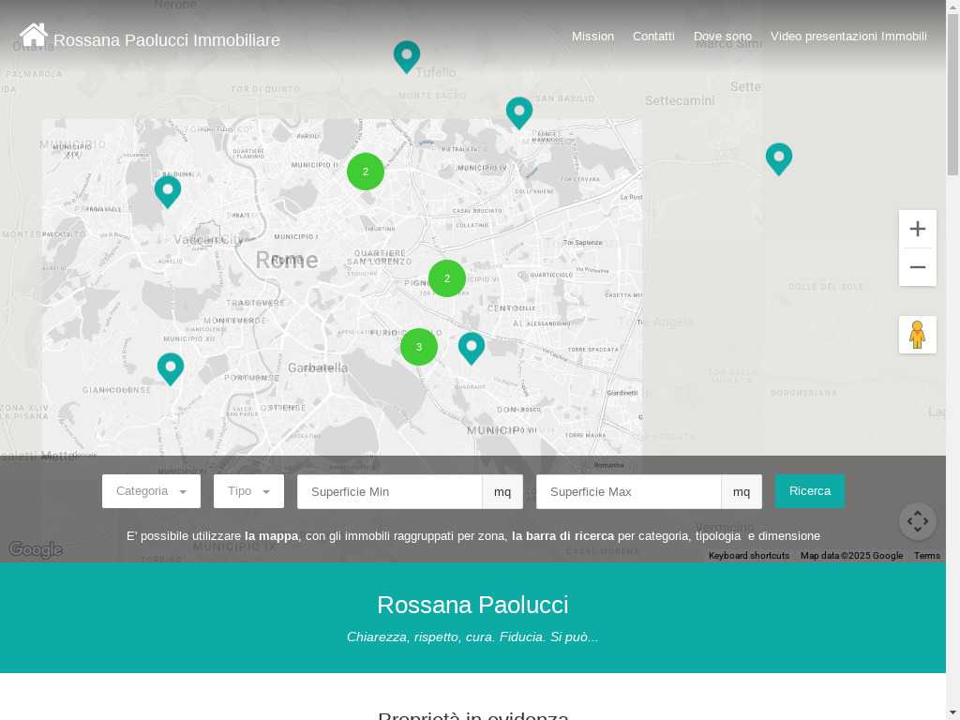960x720 pixels.
Task: Open map camera controls button
Action: click(917, 521)
